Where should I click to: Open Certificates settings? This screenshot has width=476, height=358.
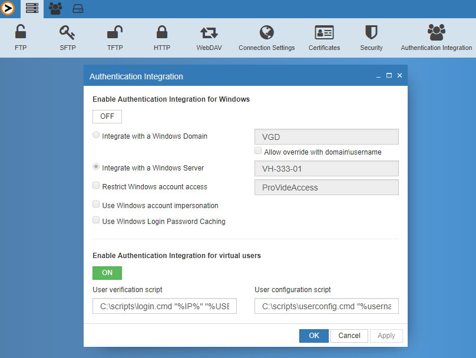pyautogui.click(x=324, y=38)
